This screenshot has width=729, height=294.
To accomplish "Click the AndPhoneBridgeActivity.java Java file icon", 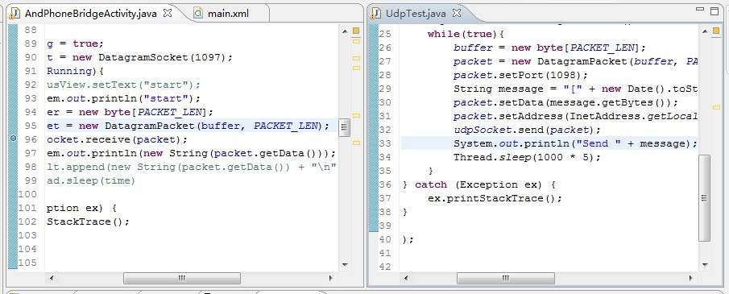I will pyautogui.click(x=14, y=13).
